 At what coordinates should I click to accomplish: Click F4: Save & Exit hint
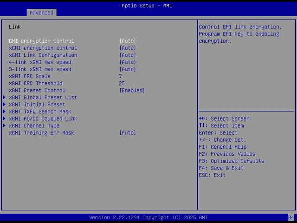221,168
